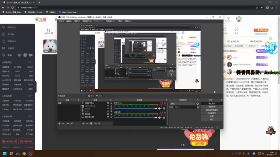Click the 停止推流 button in OBS controls
The image size is (280, 157).
coord(212,103)
